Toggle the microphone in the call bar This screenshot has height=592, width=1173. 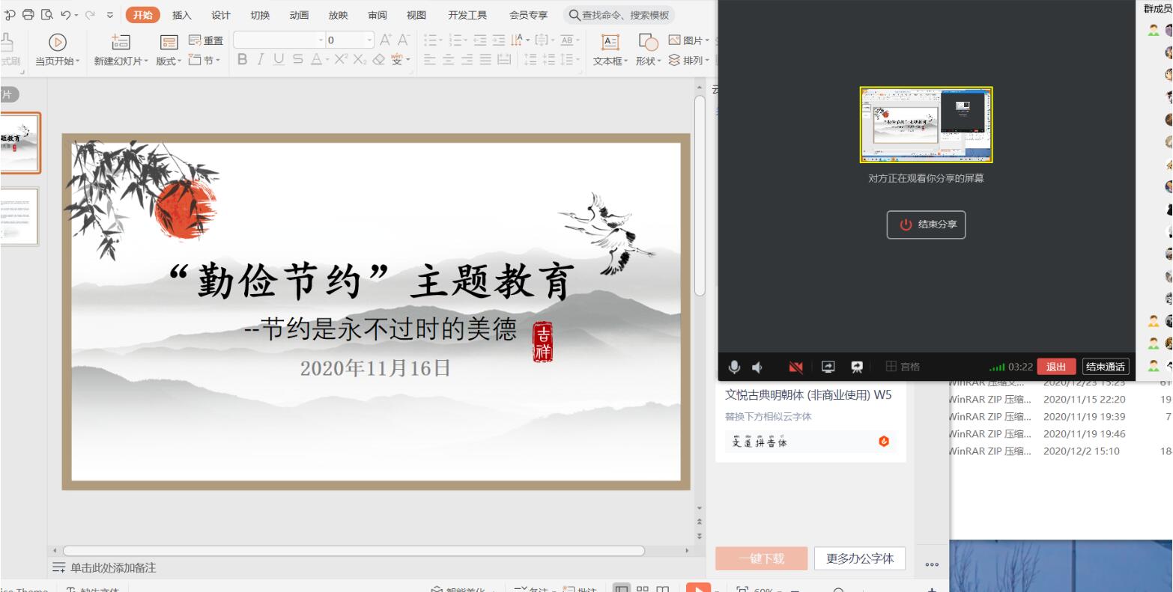point(734,367)
